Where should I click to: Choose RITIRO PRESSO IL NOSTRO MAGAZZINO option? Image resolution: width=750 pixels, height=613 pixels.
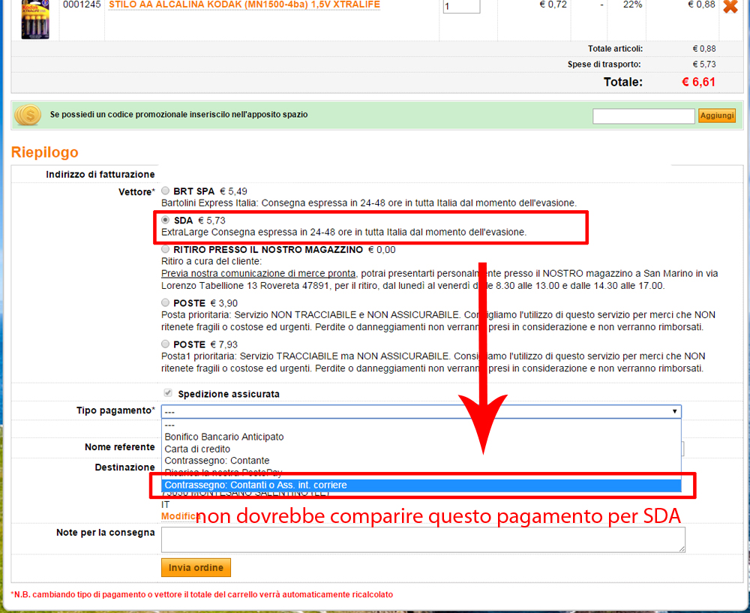coord(165,249)
